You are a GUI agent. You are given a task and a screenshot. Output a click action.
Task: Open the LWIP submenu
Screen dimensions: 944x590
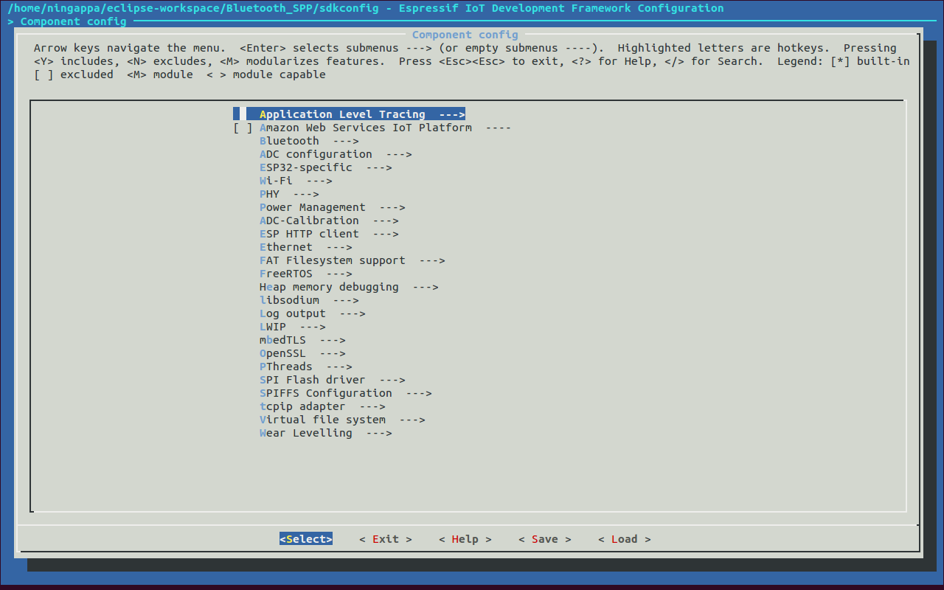293,327
